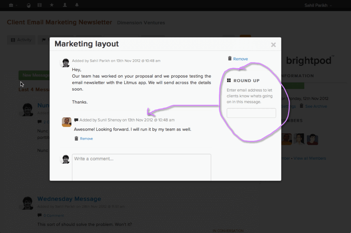Click the Dimension Ventures label
The width and height of the screenshot is (351, 233).
tap(141, 22)
